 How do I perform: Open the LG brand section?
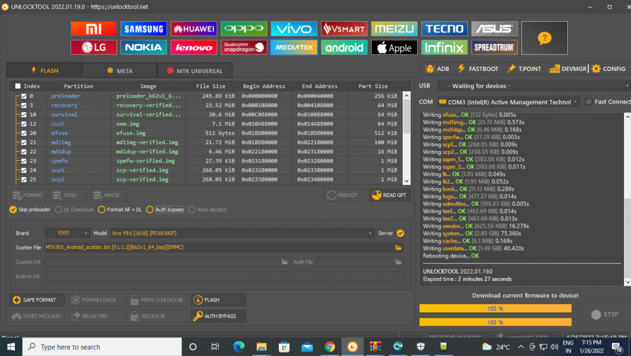coord(94,48)
